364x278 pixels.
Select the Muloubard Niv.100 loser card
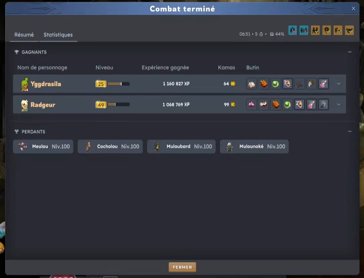(181, 146)
